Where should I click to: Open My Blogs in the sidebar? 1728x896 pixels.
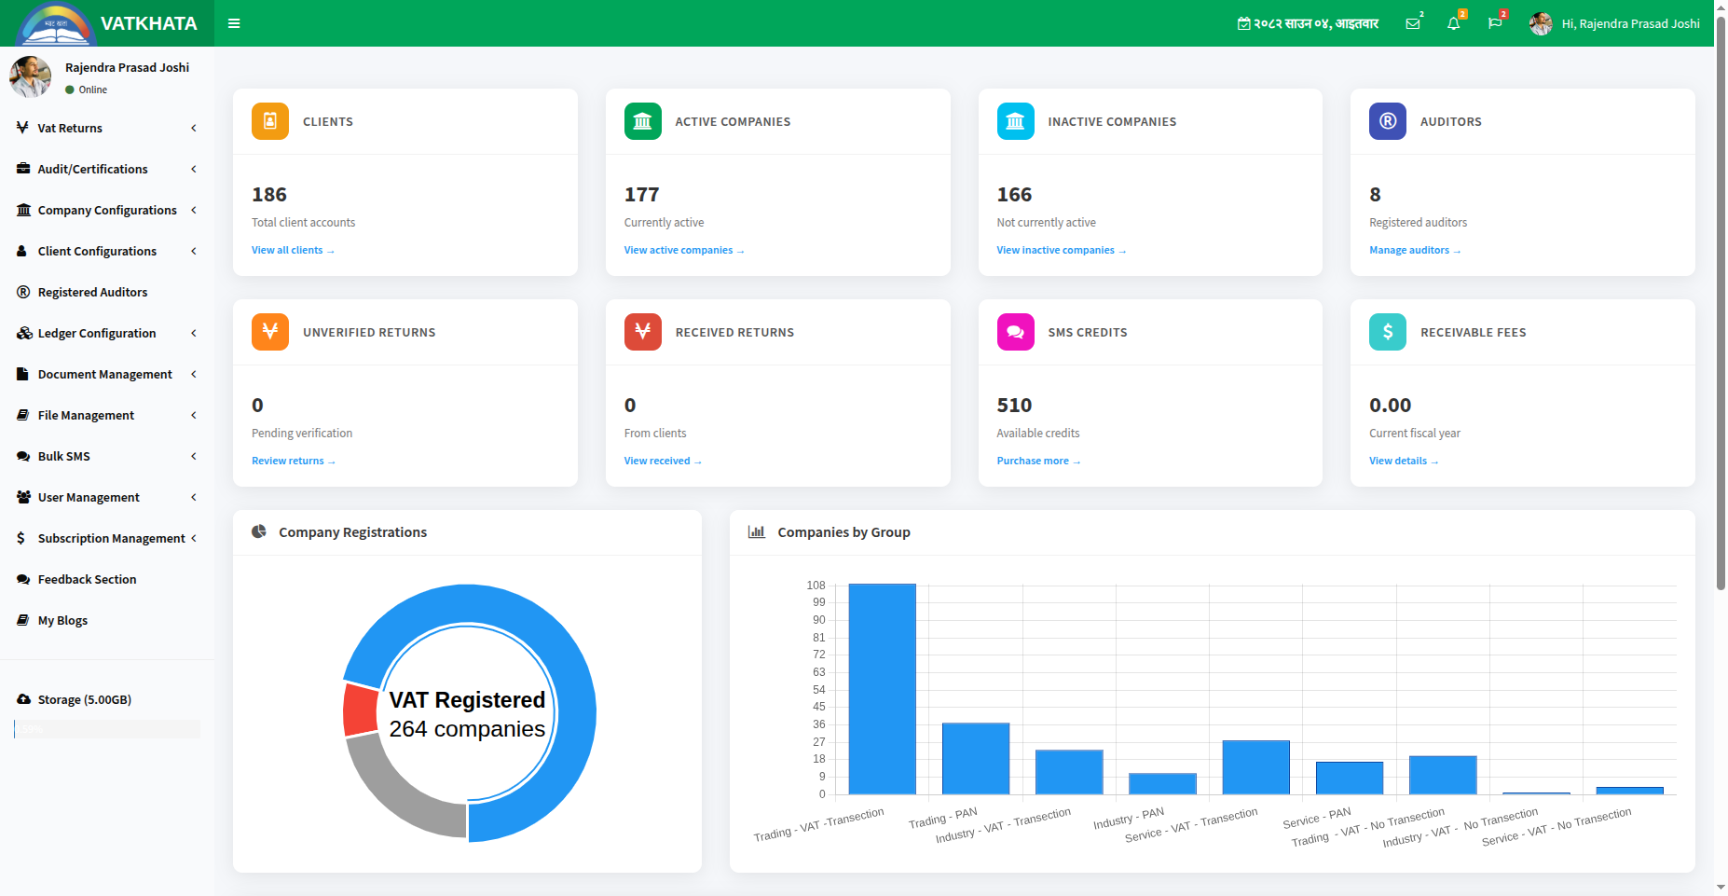coord(62,620)
